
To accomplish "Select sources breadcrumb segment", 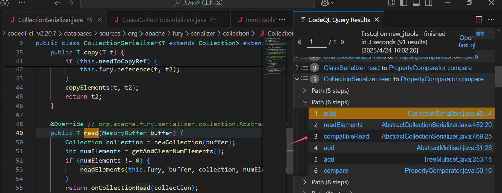I will (110, 33).
